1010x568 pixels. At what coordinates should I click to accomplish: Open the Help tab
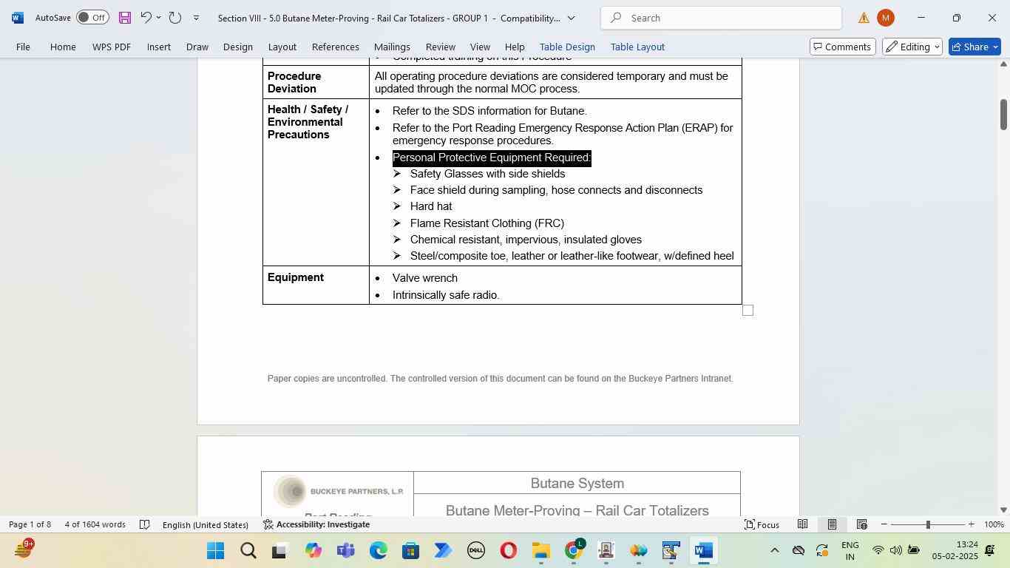pos(515,47)
